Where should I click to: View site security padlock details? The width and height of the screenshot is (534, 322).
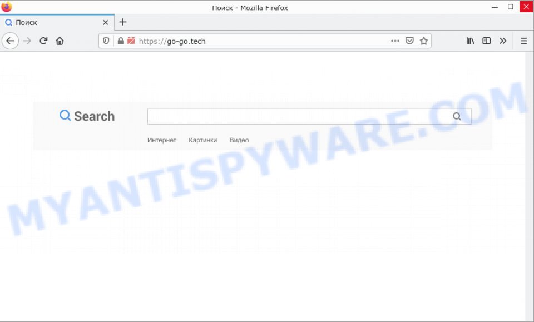click(x=121, y=41)
